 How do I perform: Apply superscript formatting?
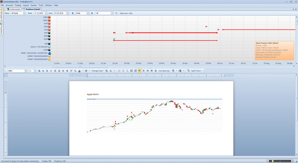pyautogui.click(x=71, y=71)
